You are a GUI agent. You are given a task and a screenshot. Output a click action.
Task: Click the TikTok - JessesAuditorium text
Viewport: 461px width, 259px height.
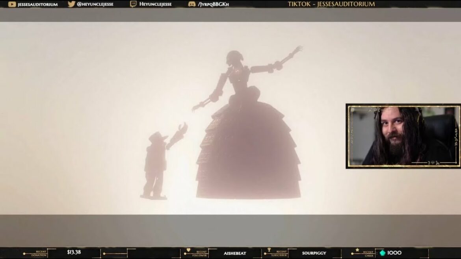pos(331,4)
